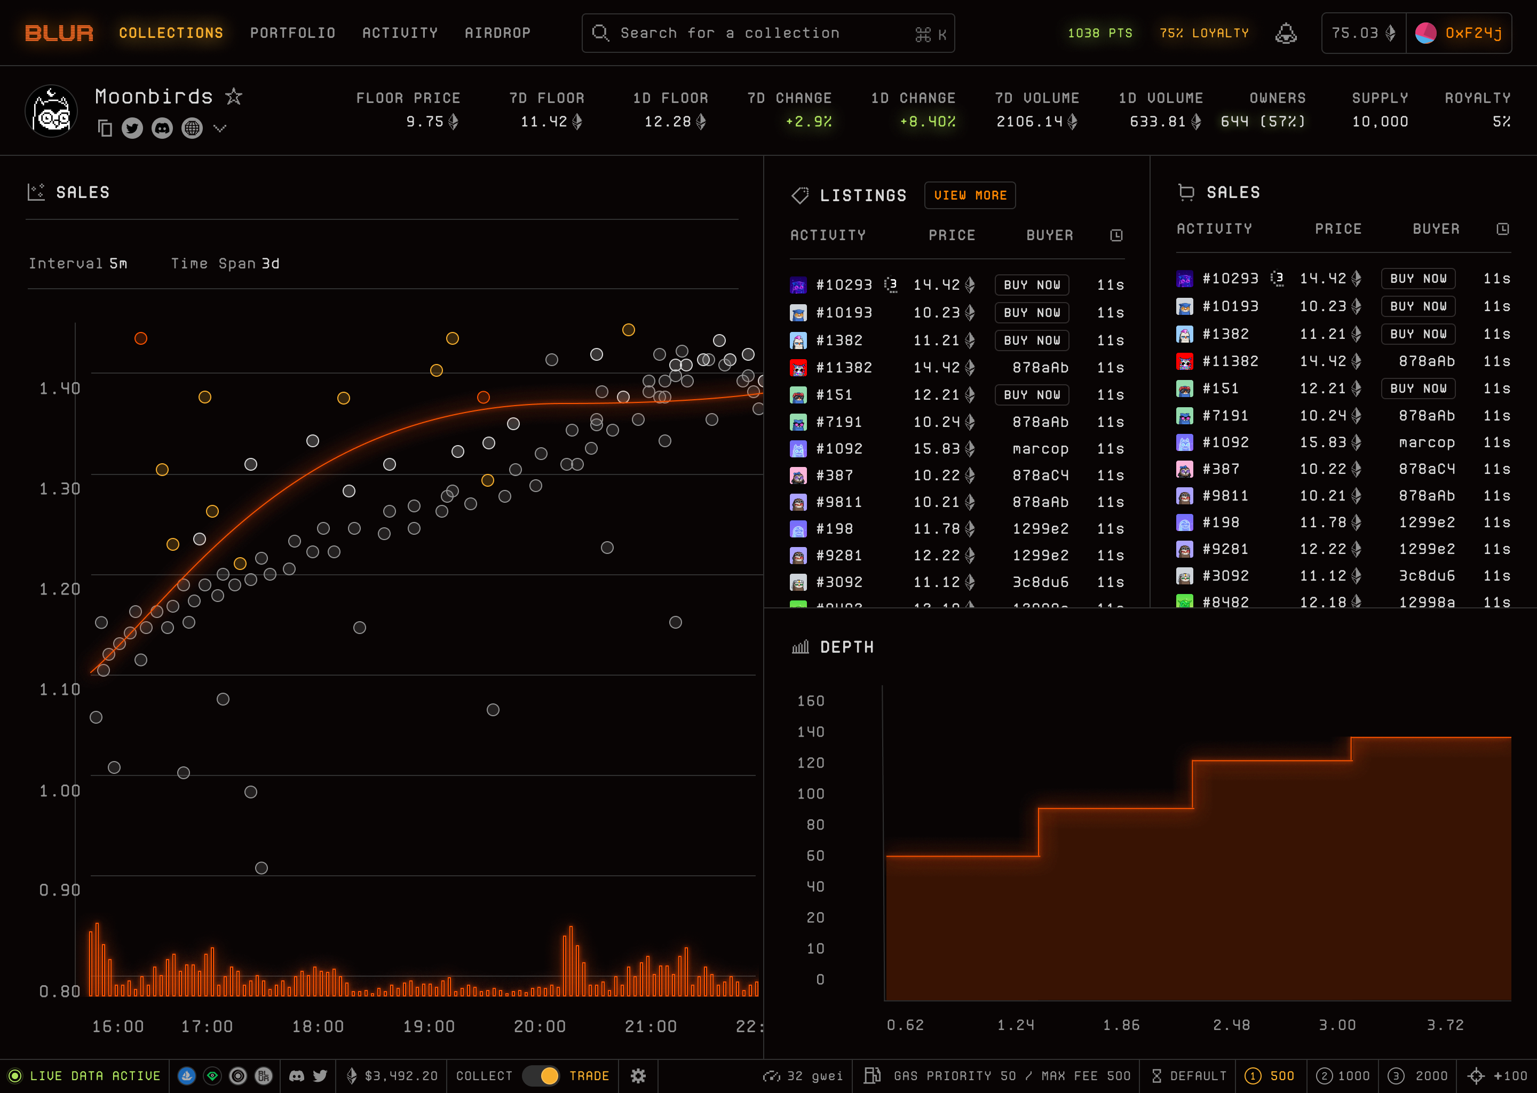Buy now #10293 in the Sales panel

1418,278
